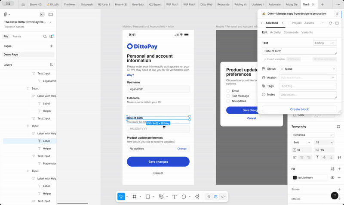Select the Comment tool
This screenshot has width=344, height=205.
184,196
